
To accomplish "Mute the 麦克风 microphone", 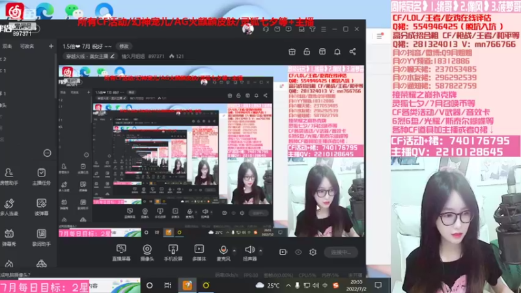I will pos(223,253).
